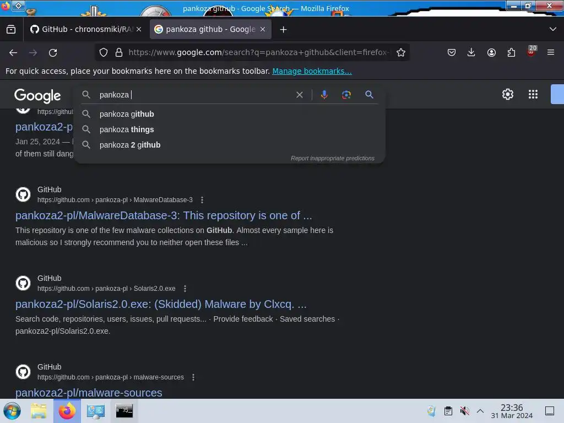Close the pankoza github Google tab
Image resolution: width=564 pixels, height=423 pixels.
click(263, 29)
